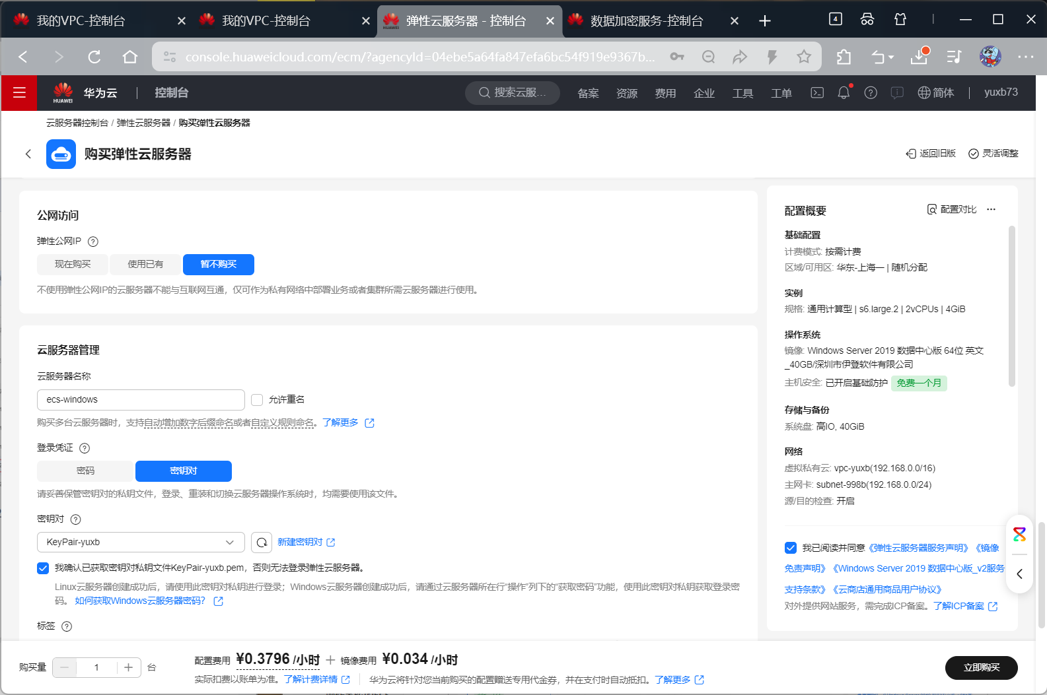Refresh the key pair list
Viewport: 1047px width, 695px height.
click(262, 543)
